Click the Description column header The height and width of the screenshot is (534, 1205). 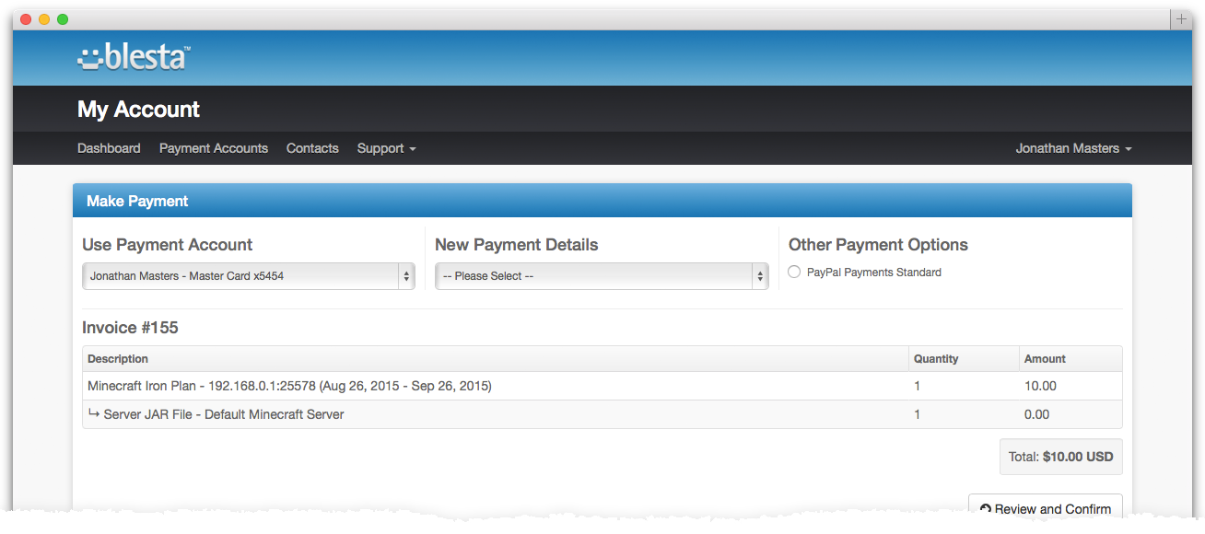click(x=118, y=359)
